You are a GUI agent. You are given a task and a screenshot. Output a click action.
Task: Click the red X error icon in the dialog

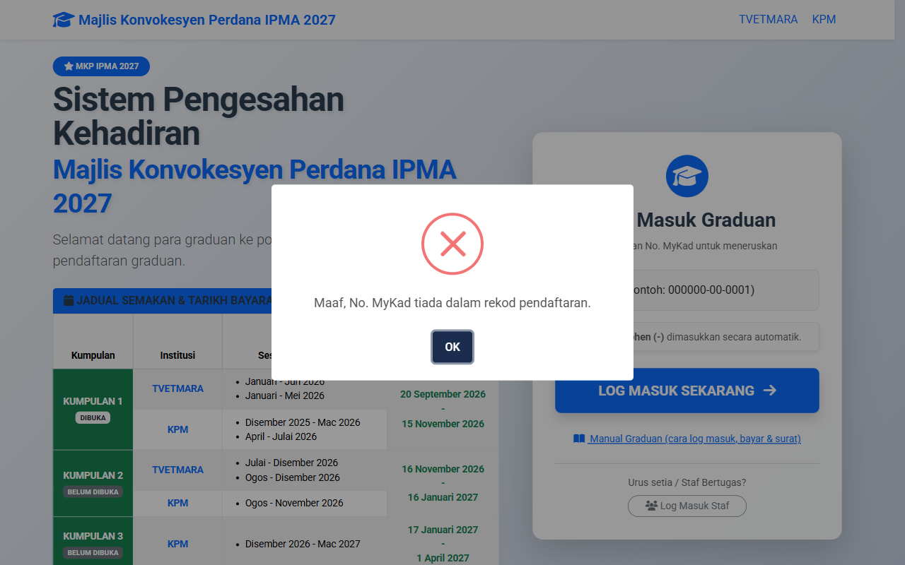tap(452, 244)
